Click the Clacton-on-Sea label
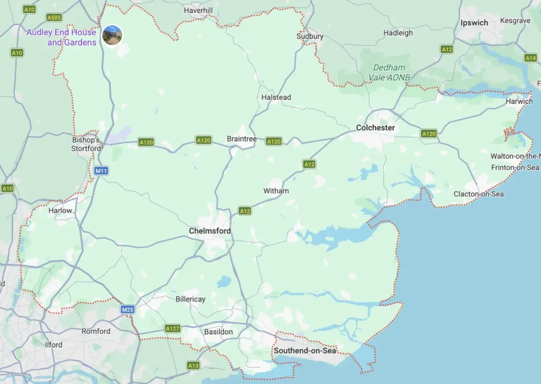541x384 pixels. 479,194
